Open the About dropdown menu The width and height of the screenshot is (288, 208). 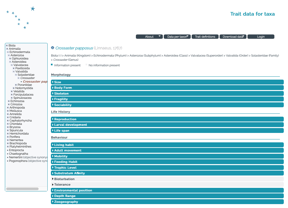[x=149, y=37]
